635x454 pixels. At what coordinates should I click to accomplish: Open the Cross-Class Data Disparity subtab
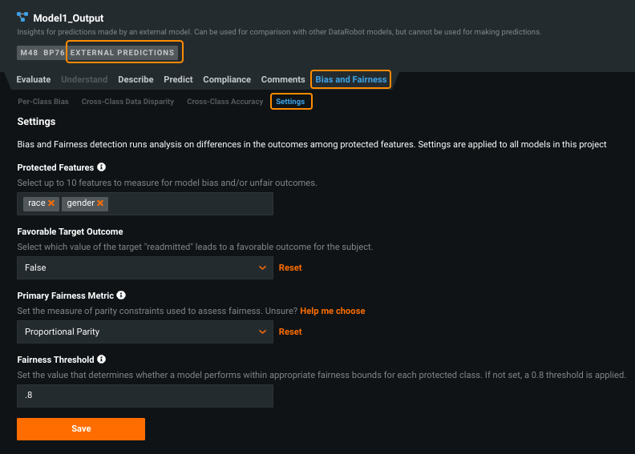(x=127, y=102)
